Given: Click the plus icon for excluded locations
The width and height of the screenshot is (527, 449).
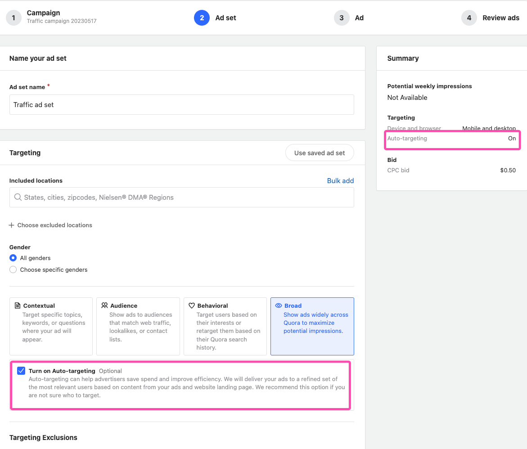Looking at the screenshot, I should tap(11, 225).
